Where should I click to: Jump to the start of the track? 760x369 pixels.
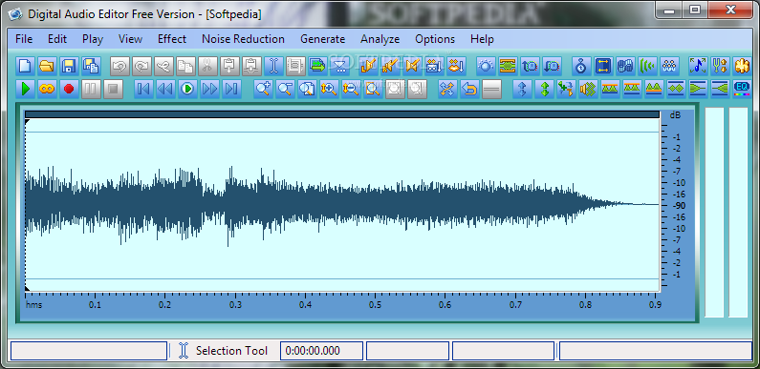[143, 89]
